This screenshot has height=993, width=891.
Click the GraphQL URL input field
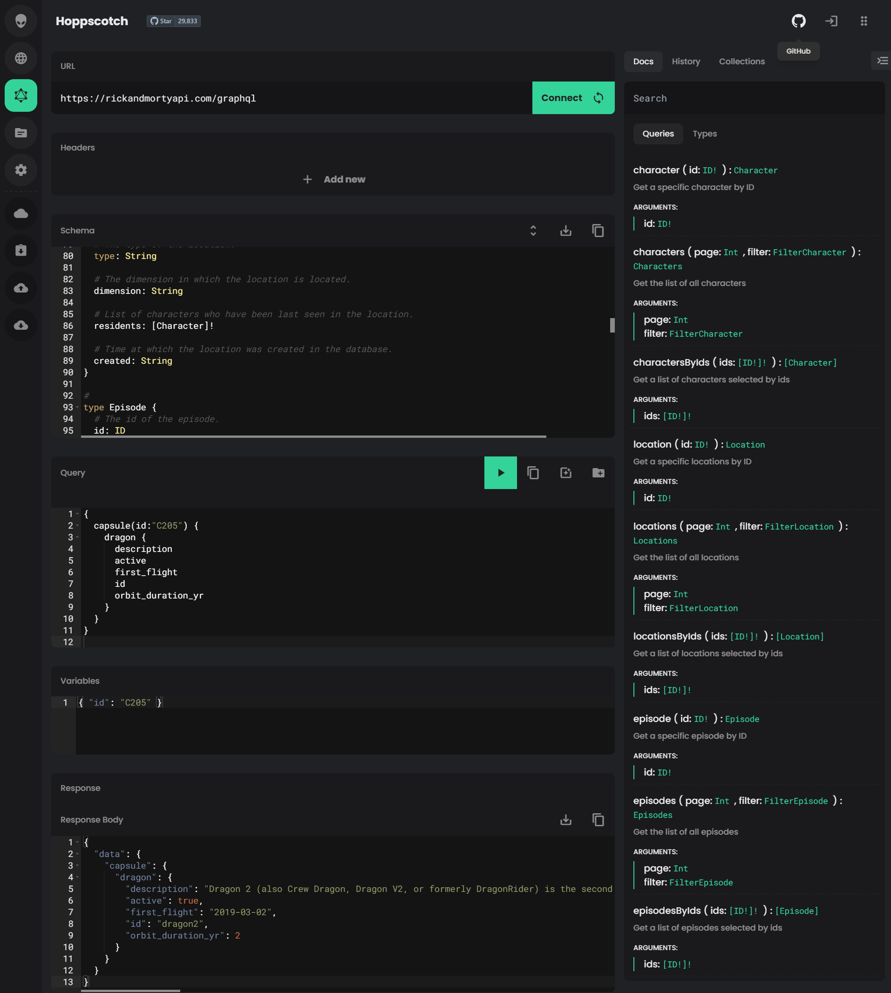(292, 98)
